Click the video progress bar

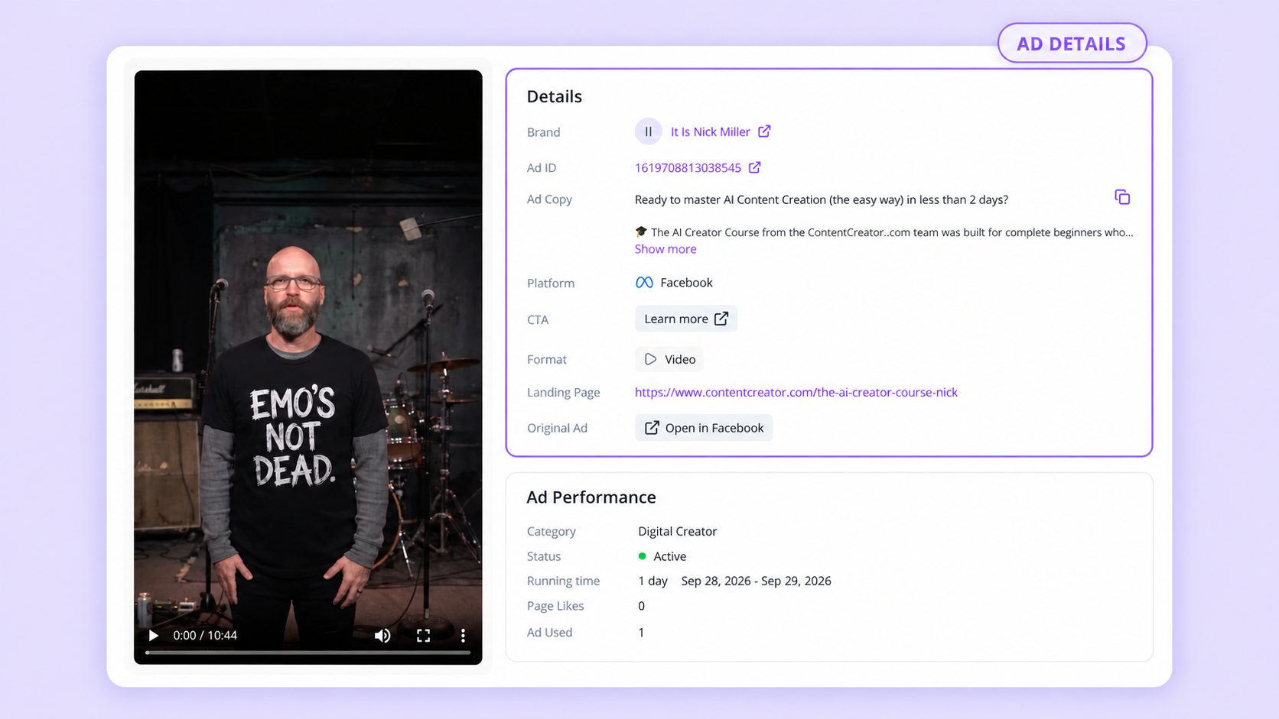pos(308,653)
